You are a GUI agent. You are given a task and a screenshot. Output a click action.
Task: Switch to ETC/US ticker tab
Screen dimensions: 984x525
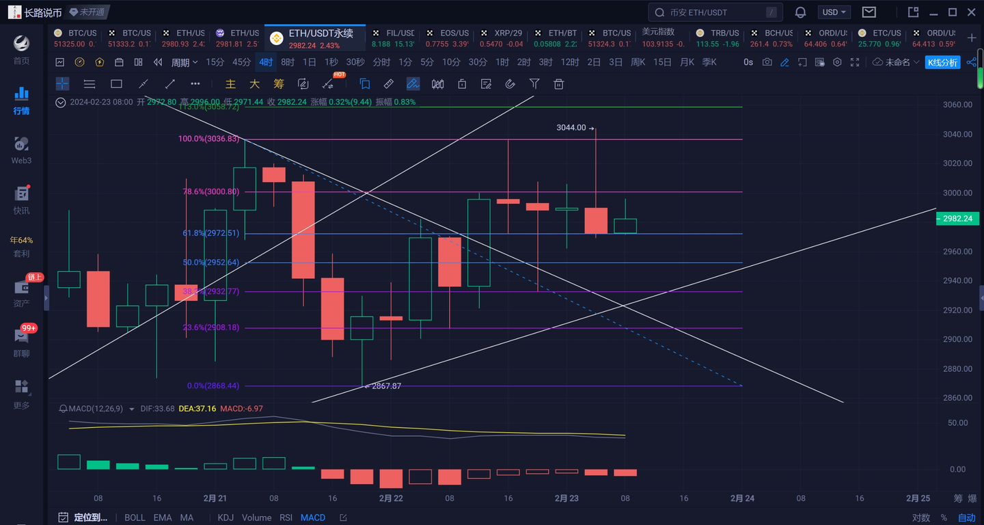tap(878, 38)
